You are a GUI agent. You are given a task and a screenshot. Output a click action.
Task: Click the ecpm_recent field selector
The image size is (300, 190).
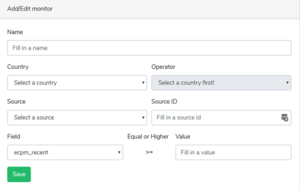[x=65, y=153]
